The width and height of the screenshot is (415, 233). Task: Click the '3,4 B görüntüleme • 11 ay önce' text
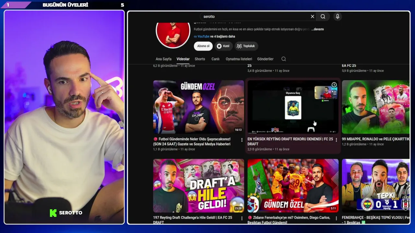[x=268, y=71]
